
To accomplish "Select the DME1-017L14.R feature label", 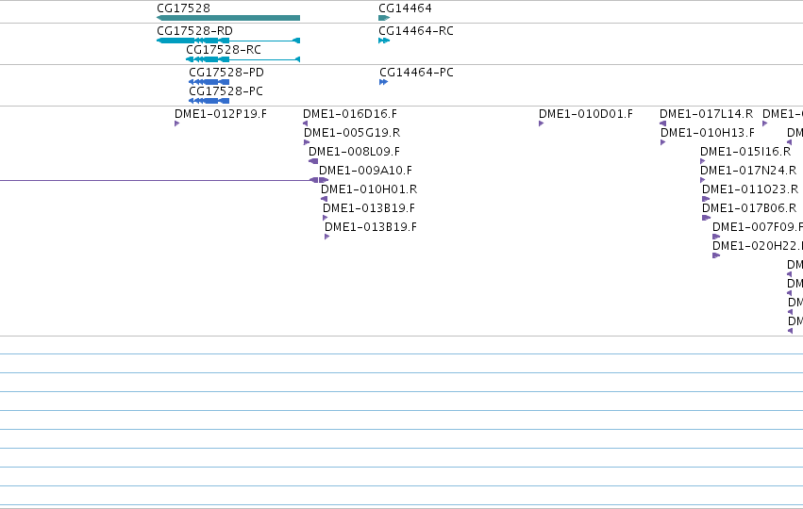I will (706, 113).
